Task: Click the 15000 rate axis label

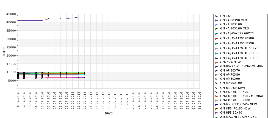Action: pyautogui.click(x=11, y=64)
